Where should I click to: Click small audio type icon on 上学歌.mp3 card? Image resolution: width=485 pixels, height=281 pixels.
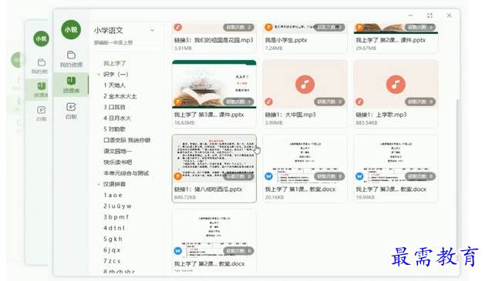[x=359, y=102]
